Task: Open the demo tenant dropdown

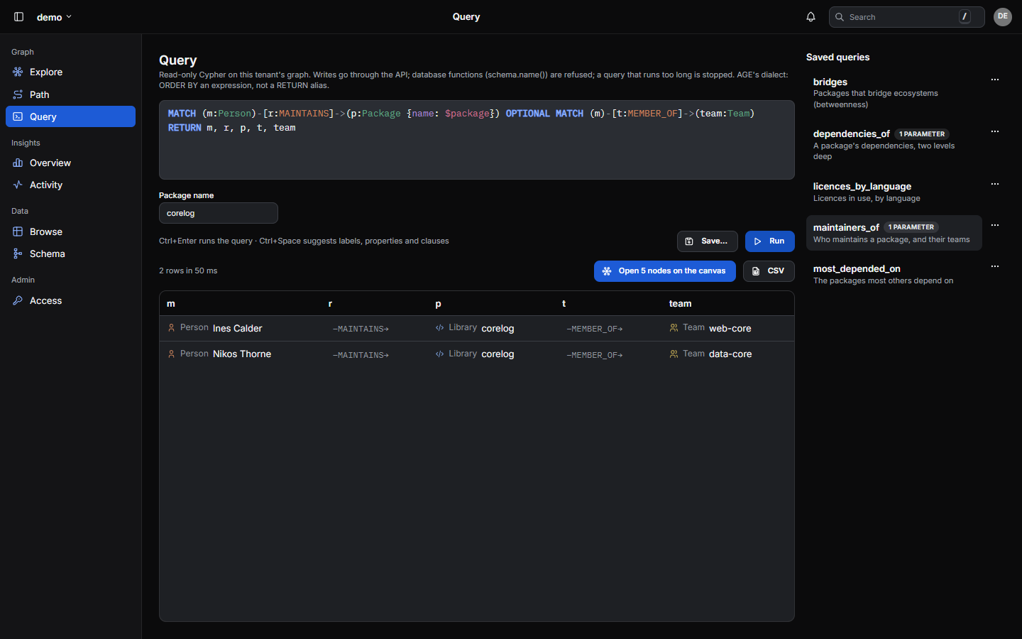Action: click(54, 17)
